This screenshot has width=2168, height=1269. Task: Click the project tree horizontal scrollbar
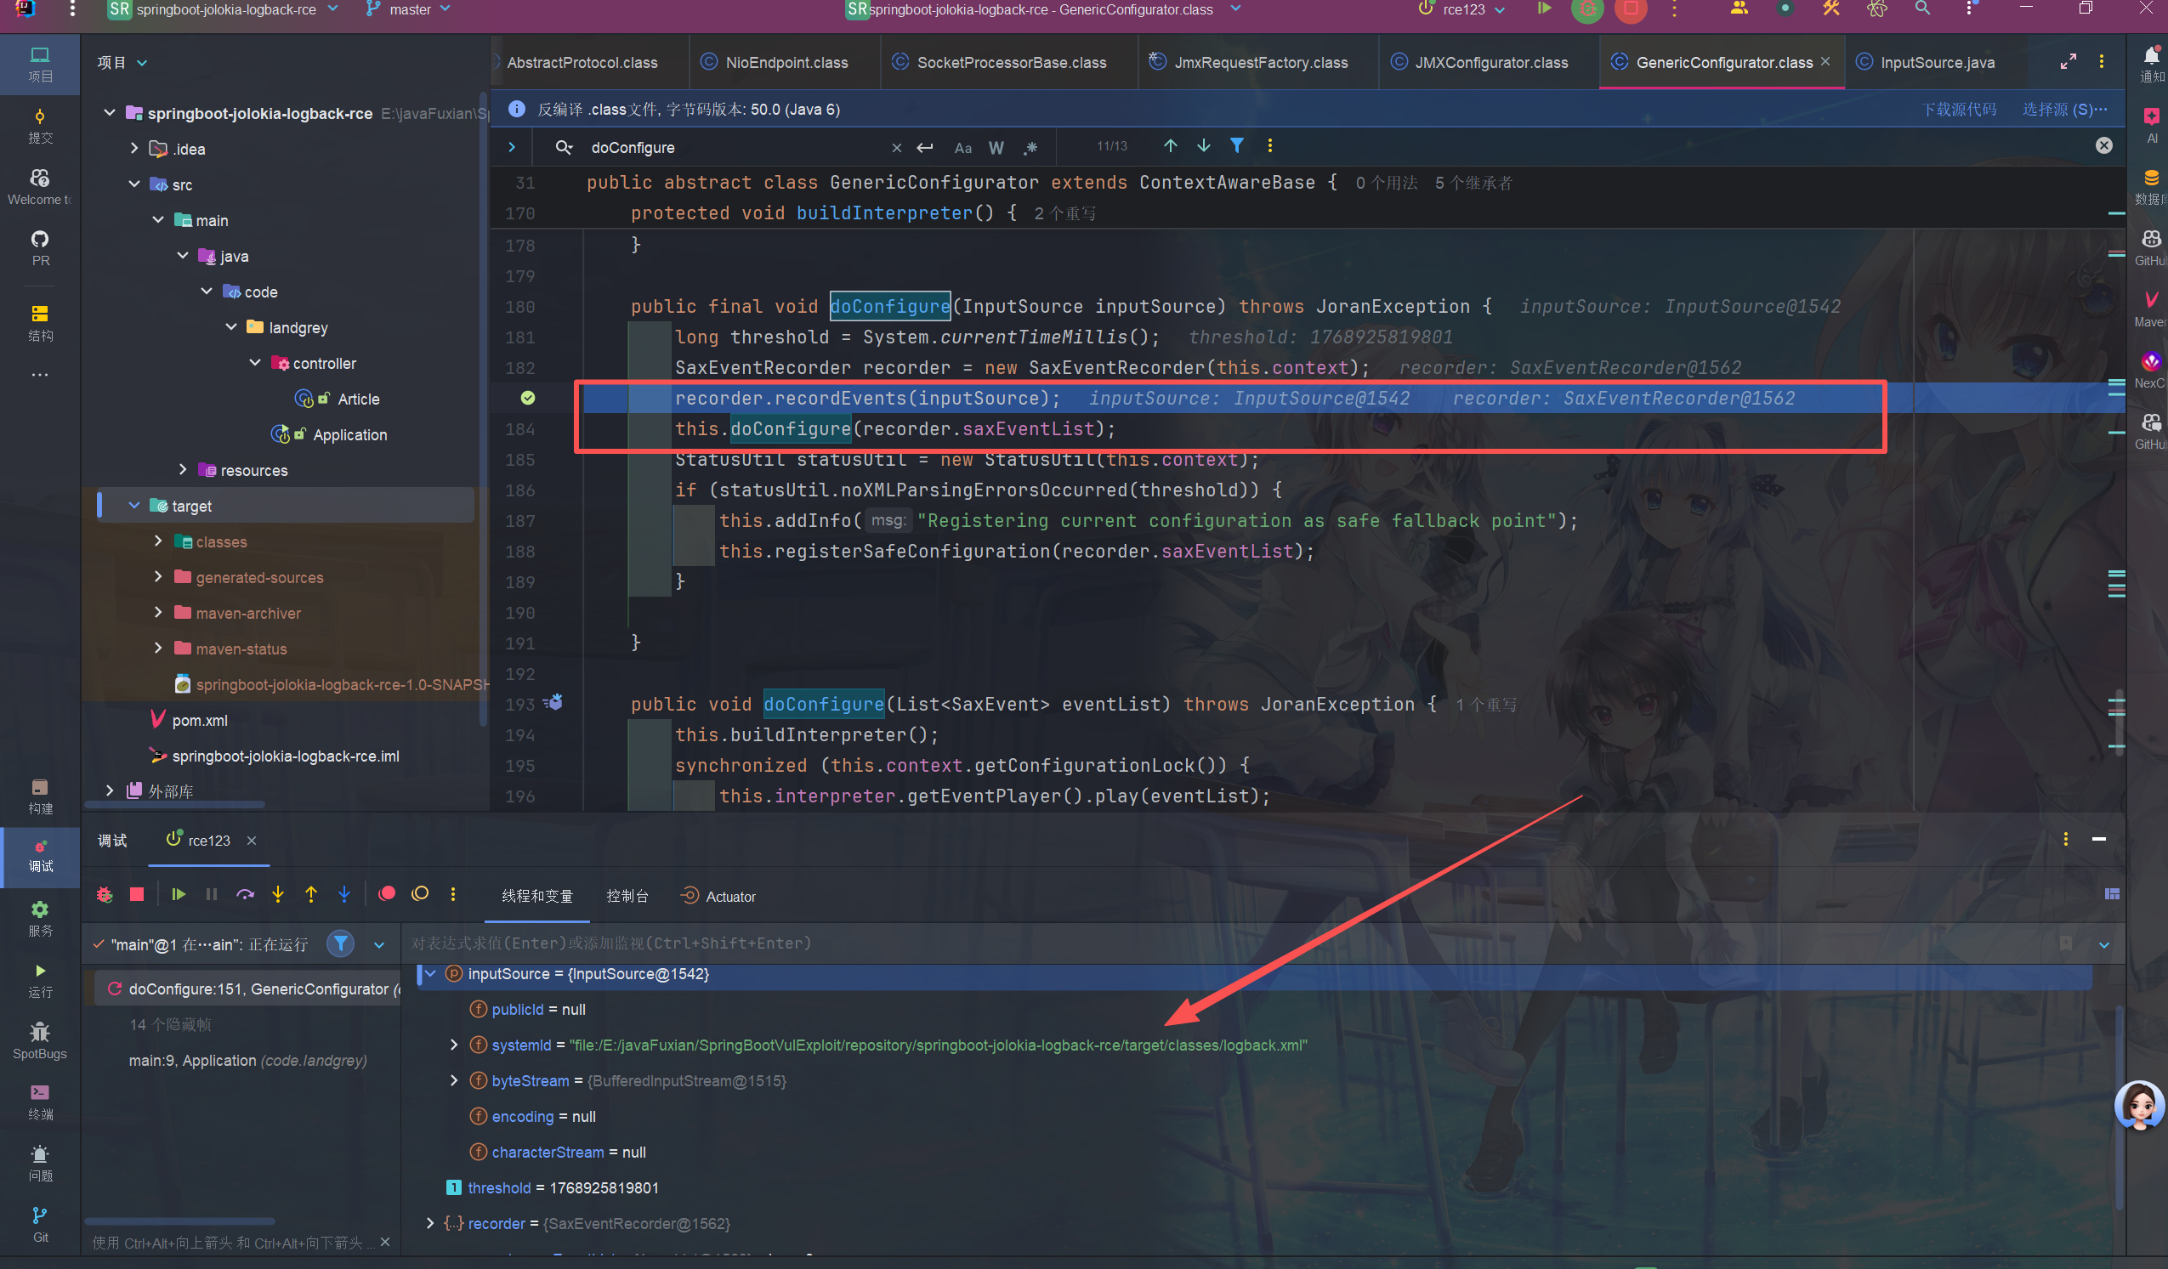pyautogui.click(x=173, y=805)
